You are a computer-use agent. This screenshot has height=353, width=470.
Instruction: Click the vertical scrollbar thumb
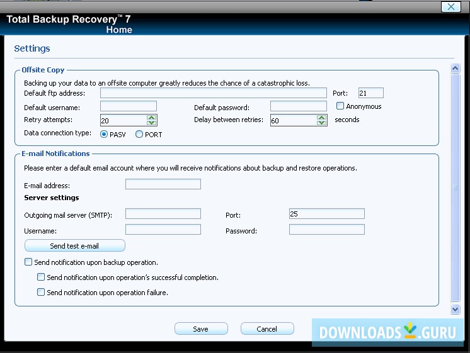pos(455,188)
